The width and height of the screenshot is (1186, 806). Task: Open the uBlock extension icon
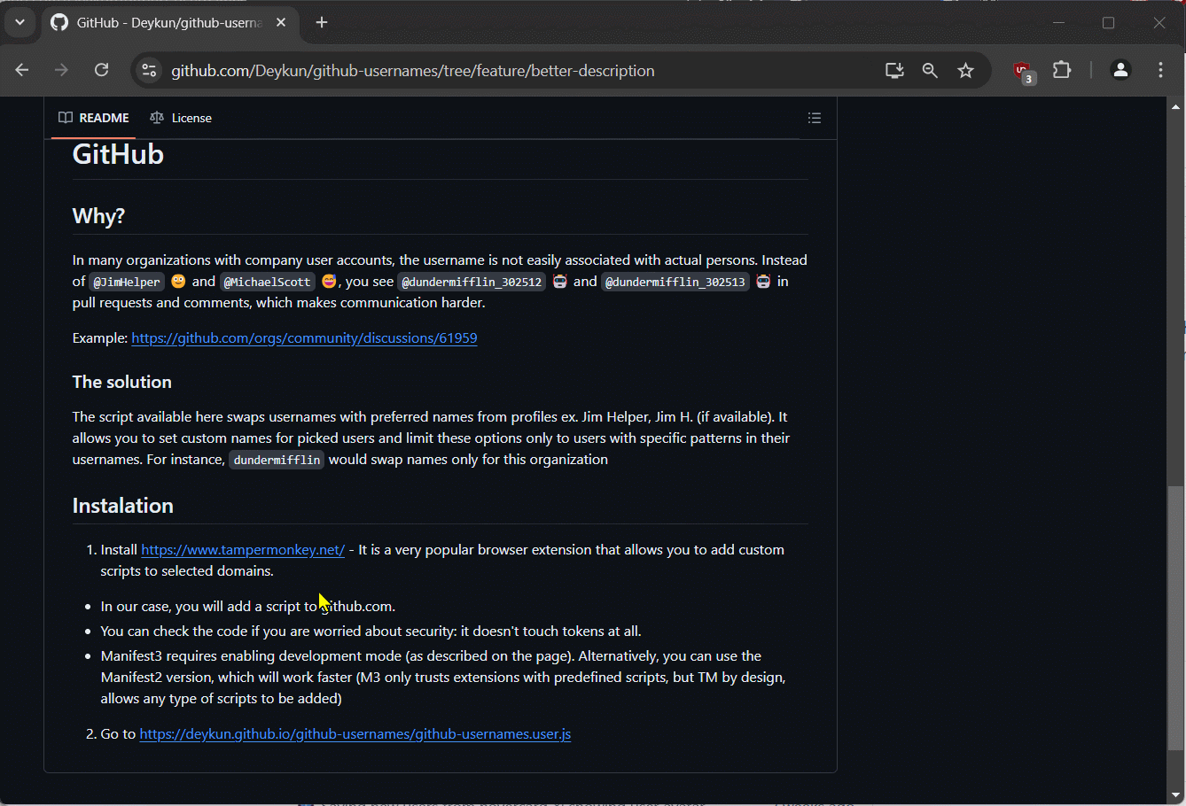(x=1023, y=71)
